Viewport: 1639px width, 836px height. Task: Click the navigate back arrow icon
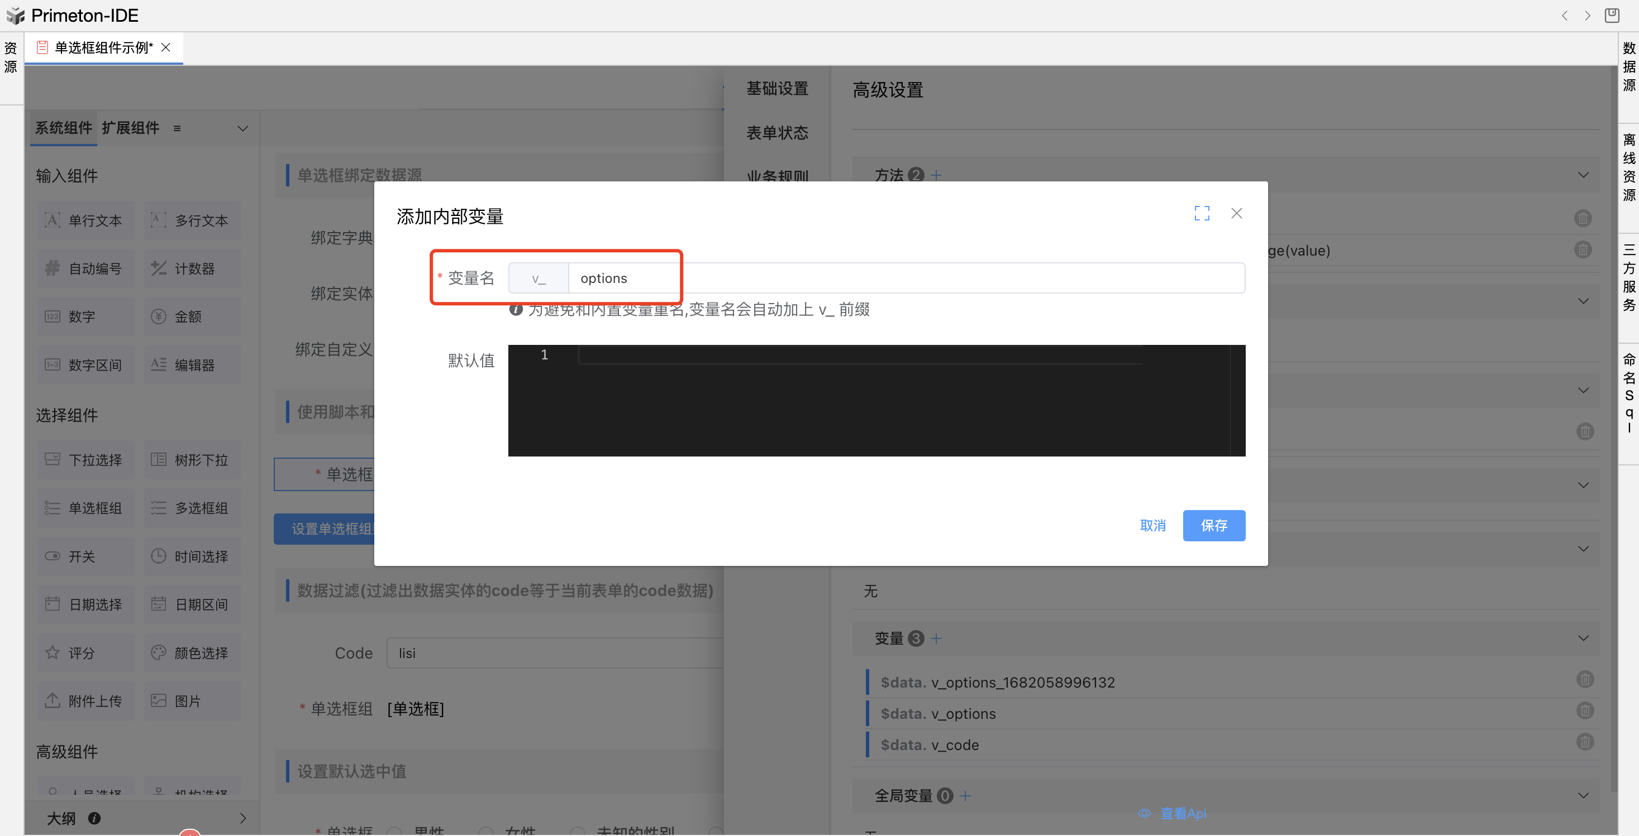[x=1565, y=15]
